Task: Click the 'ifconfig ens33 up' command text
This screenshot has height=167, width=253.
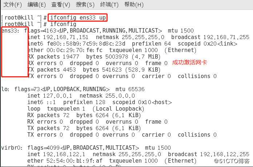Action: click(78, 17)
